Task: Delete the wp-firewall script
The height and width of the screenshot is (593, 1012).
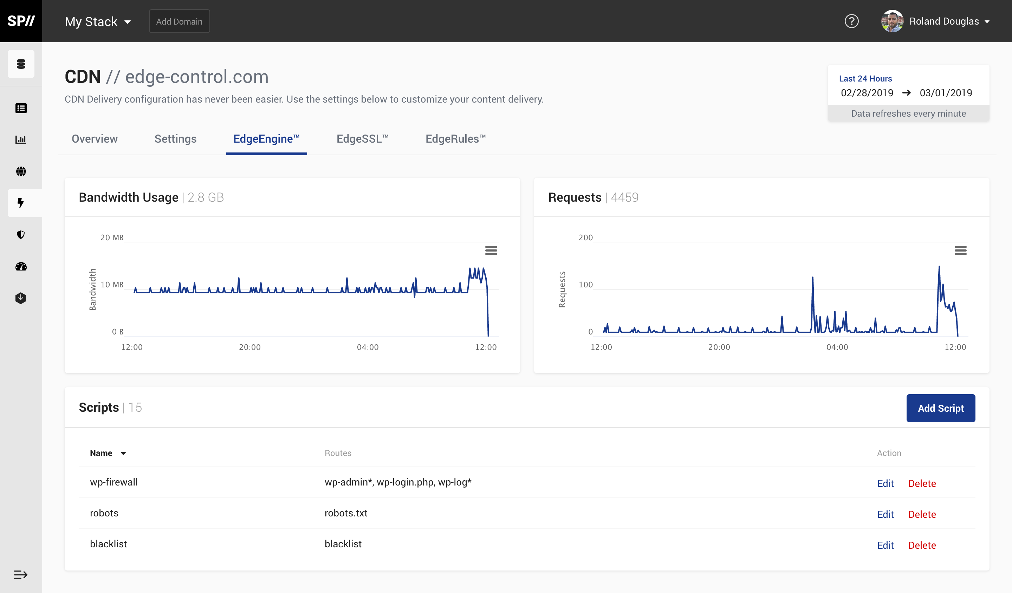Action: 922,483
